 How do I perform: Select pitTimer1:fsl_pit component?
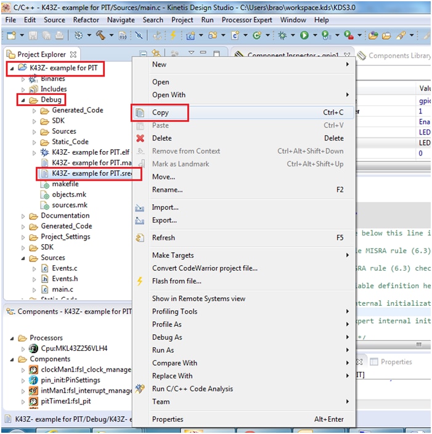click(x=65, y=401)
